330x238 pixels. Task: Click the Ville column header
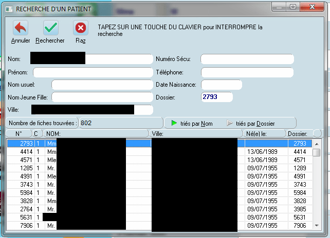(196, 134)
